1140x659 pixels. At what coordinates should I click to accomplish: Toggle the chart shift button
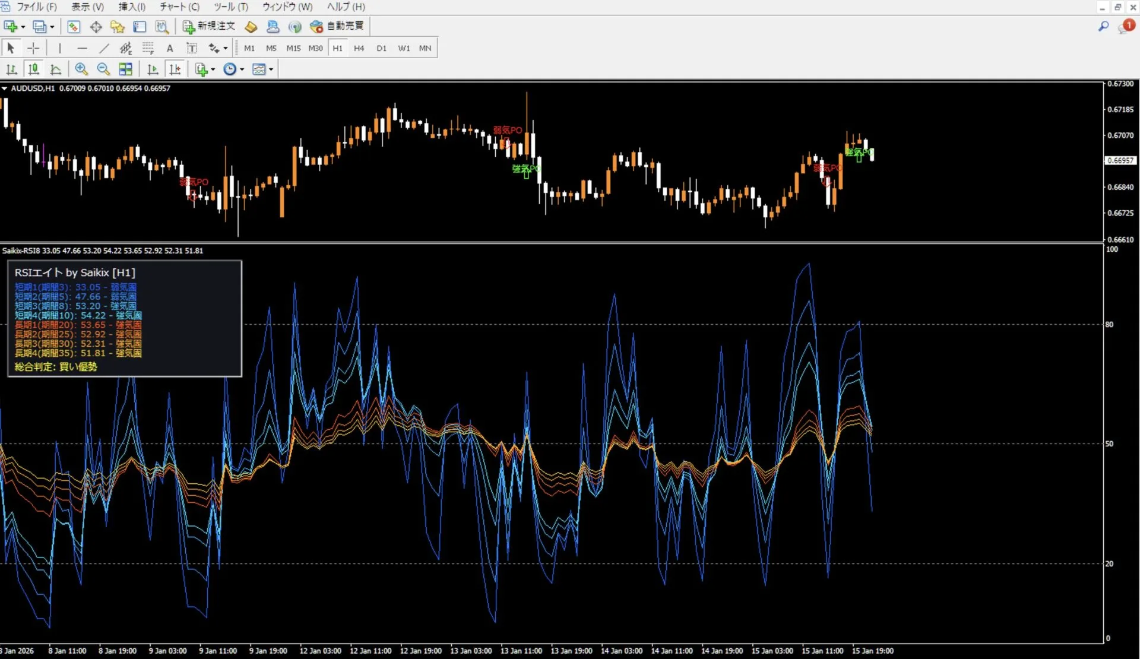[x=175, y=69]
